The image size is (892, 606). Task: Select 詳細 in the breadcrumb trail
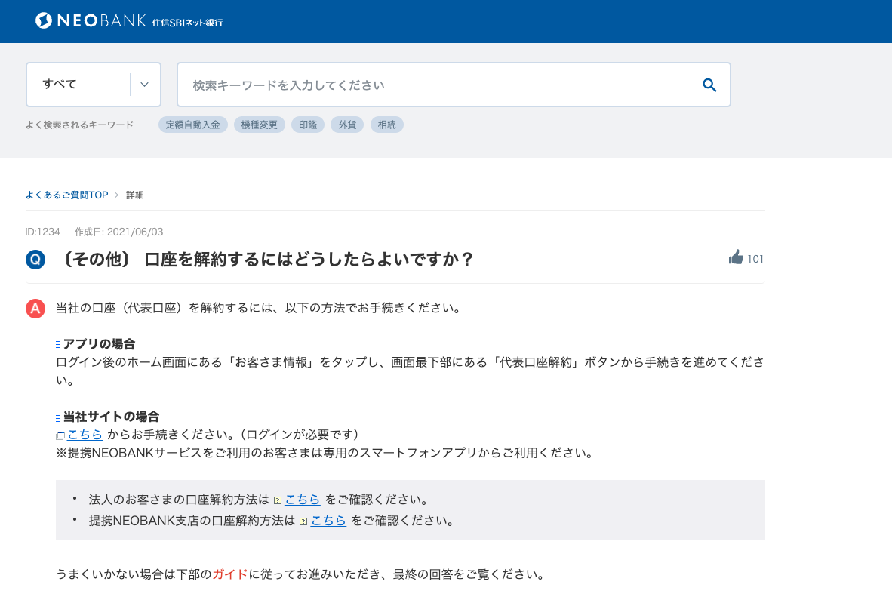pyautogui.click(x=134, y=195)
